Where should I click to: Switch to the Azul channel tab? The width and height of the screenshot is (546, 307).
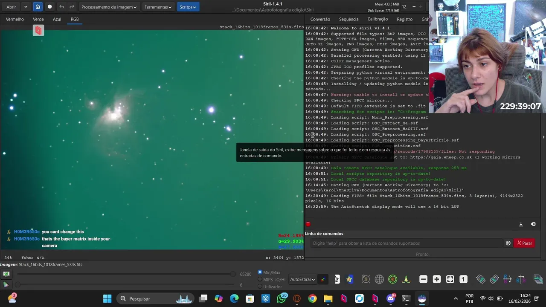tap(57, 19)
